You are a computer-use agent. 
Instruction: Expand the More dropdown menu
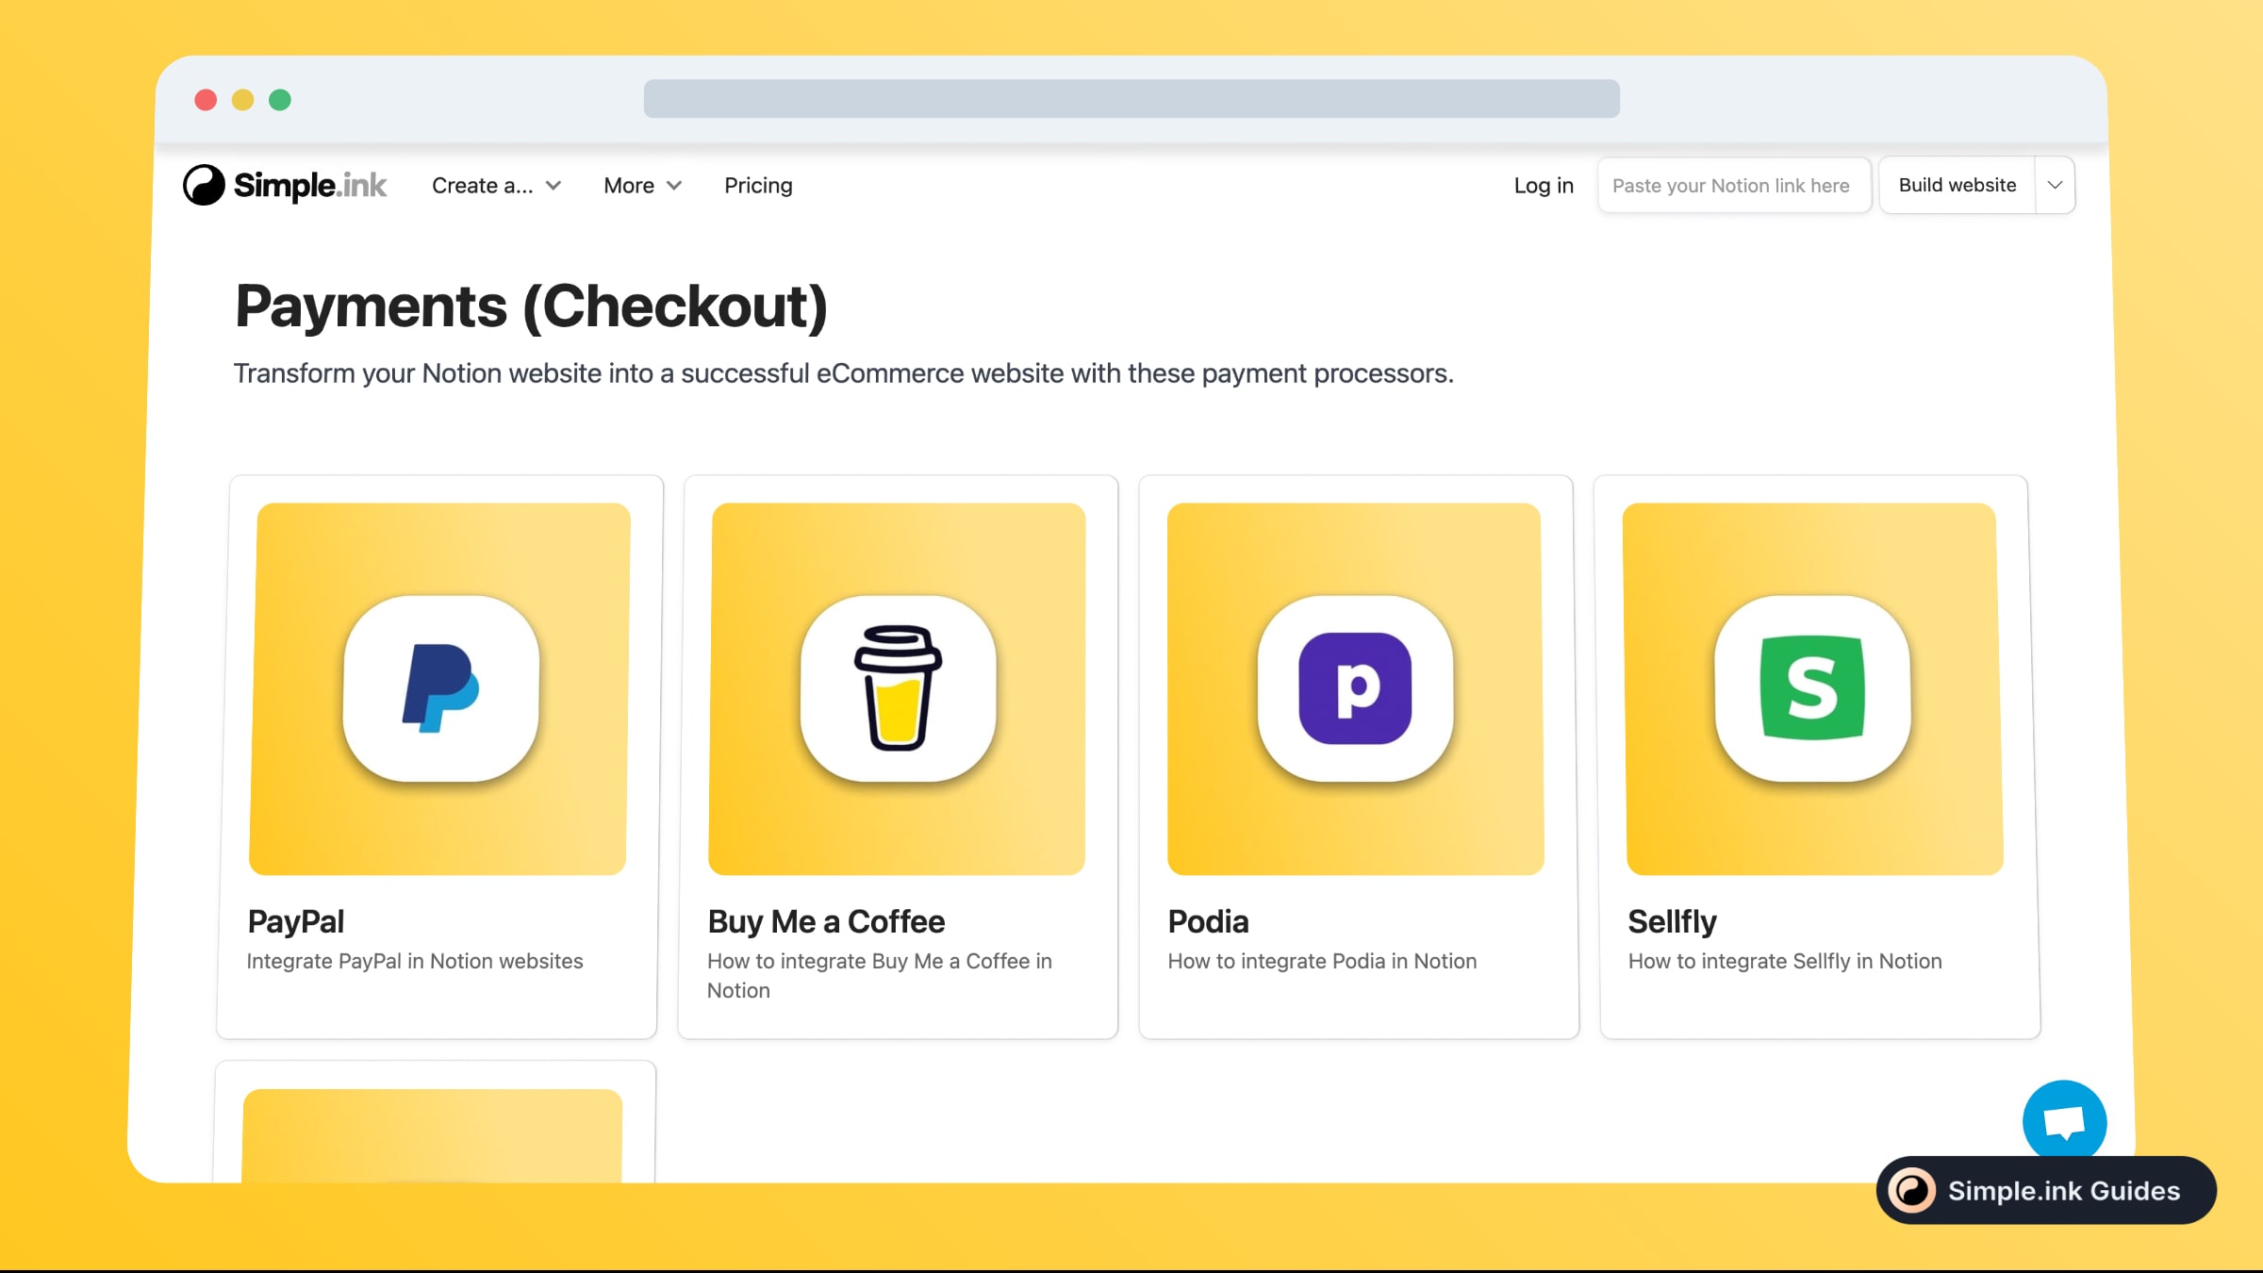(642, 186)
